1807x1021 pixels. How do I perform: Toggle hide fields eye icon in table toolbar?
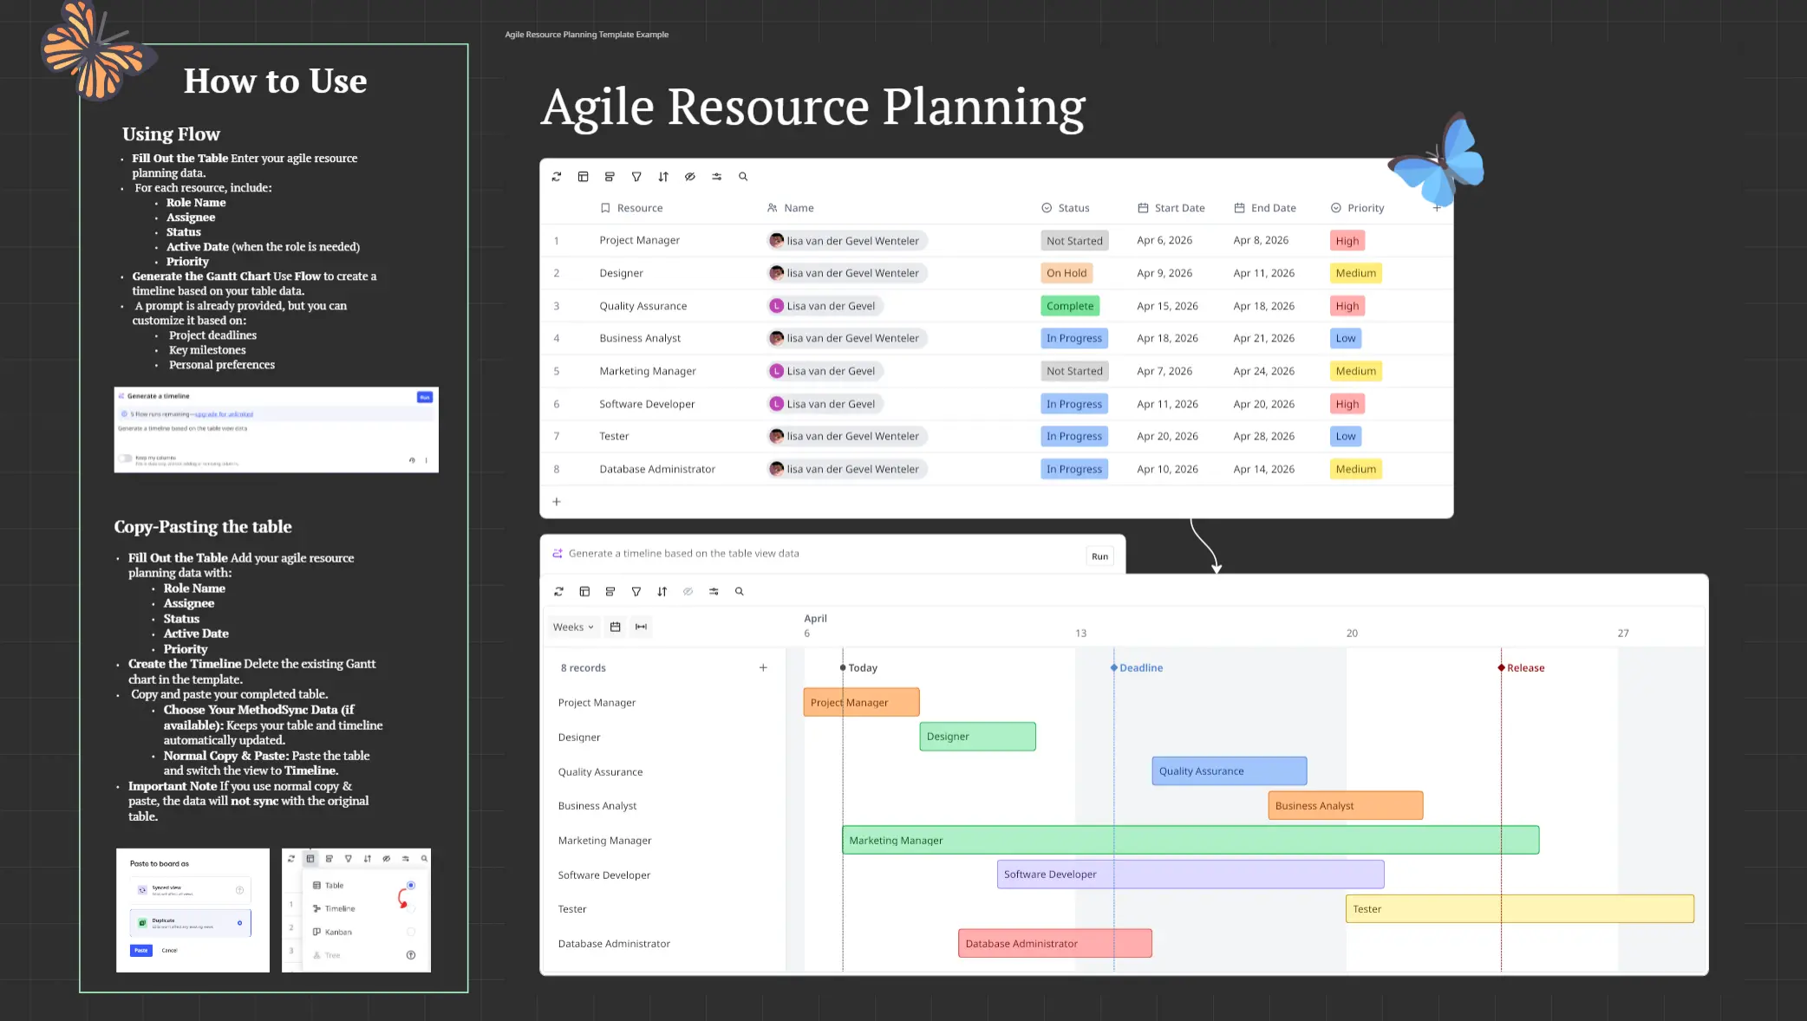click(690, 177)
